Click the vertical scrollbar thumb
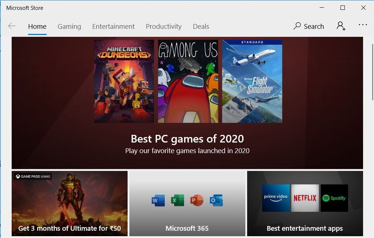Viewport: 374px width, 238px height. point(372,72)
